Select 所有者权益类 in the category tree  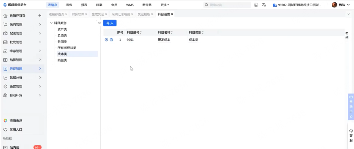tap(67, 48)
